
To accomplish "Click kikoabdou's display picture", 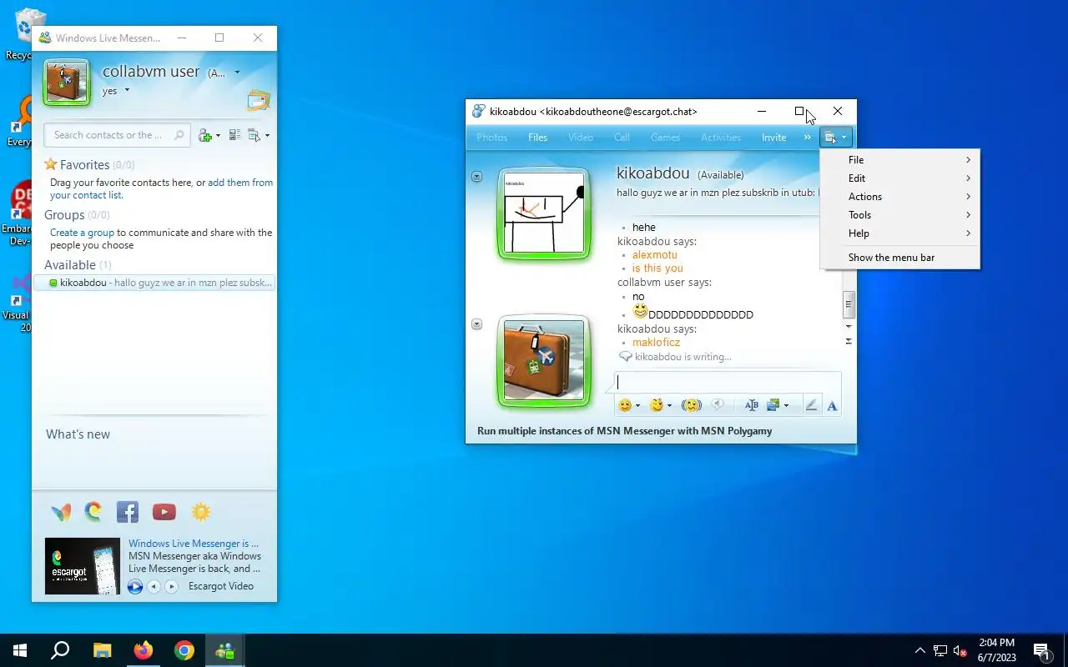I will pos(544,213).
